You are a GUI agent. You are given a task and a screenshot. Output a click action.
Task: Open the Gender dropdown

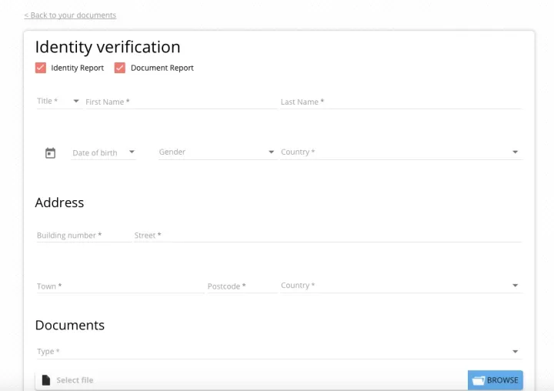(216, 152)
